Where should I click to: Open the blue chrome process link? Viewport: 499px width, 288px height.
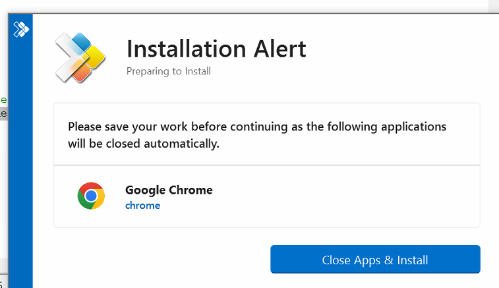(x=142, y=206)
